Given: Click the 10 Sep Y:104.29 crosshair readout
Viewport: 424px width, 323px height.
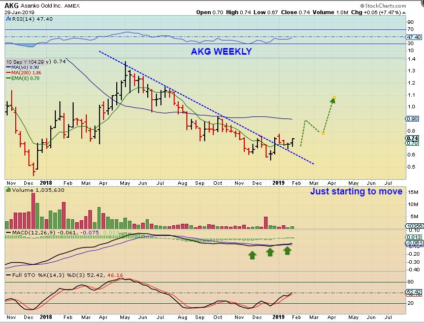Looking at the screenshot, I should coord(25,62).
